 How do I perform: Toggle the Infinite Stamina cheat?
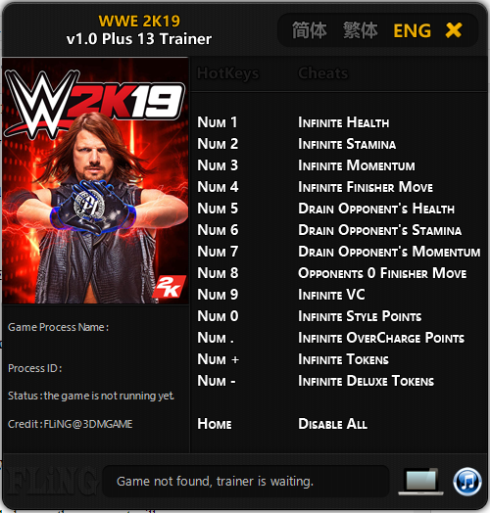347,144
